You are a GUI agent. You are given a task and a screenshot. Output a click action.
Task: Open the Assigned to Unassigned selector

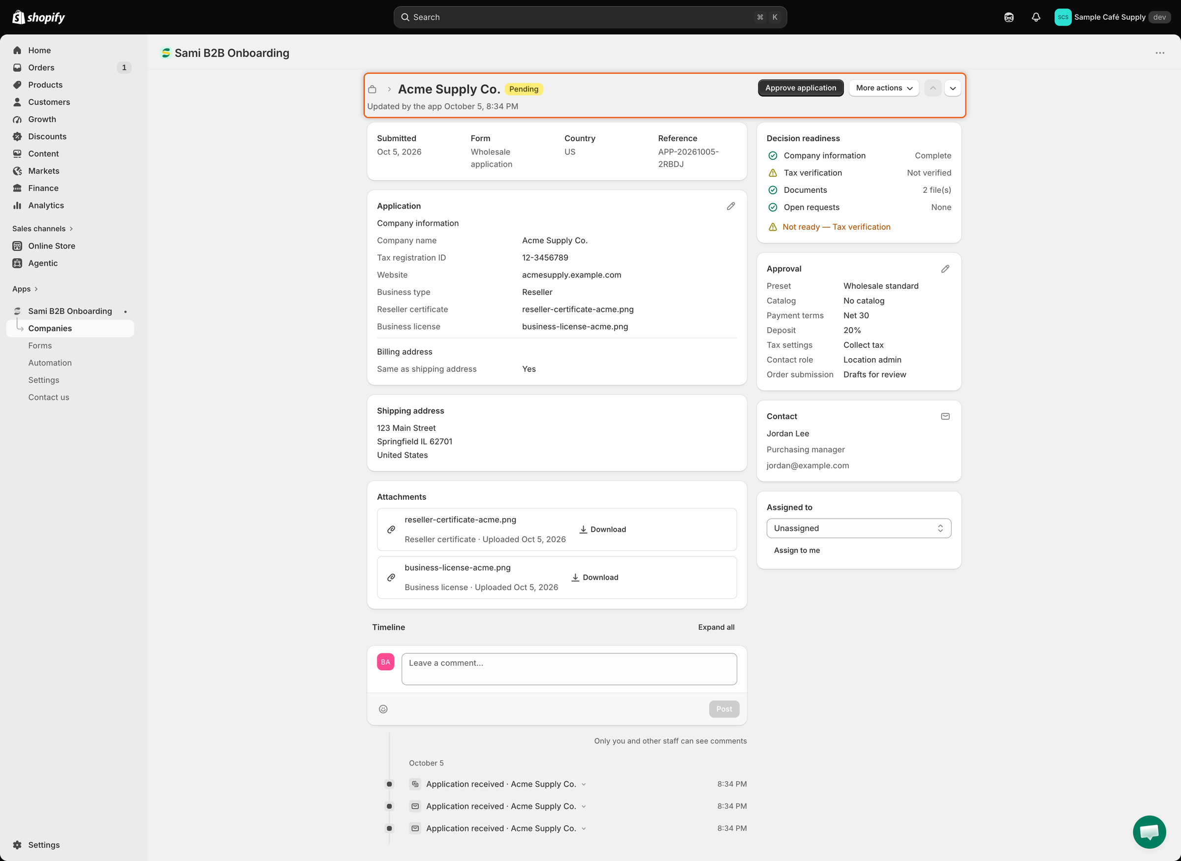(858, 528)
